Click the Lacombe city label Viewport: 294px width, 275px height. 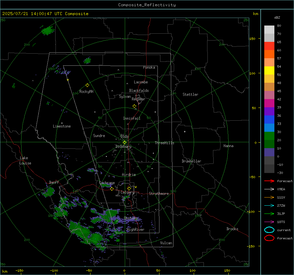(x=141, y=82)
